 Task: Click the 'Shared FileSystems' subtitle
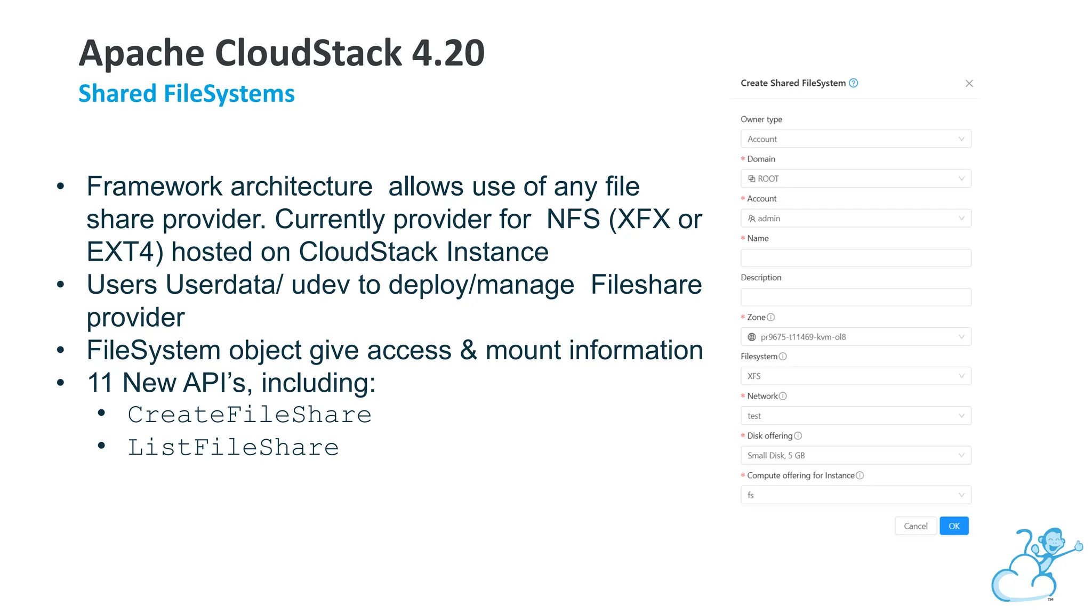click(186, 94)
